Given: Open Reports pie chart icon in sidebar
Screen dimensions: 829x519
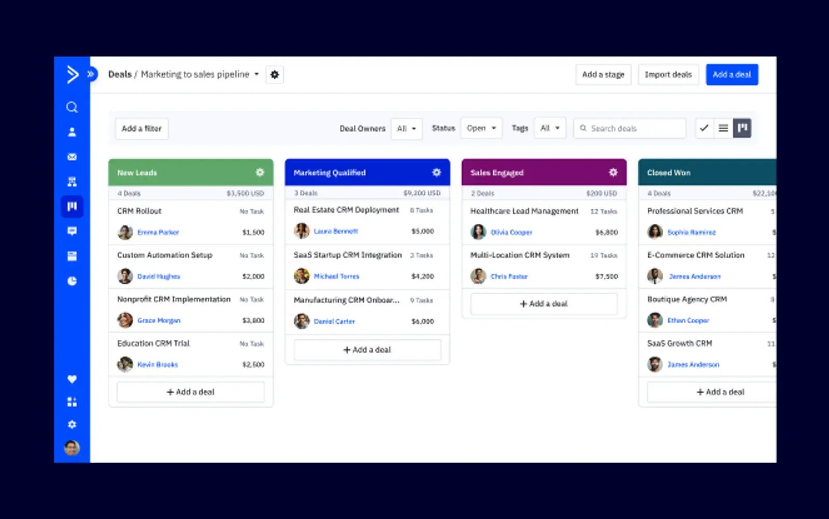Looking at the screenshot, I should click(x=72, y=281).
